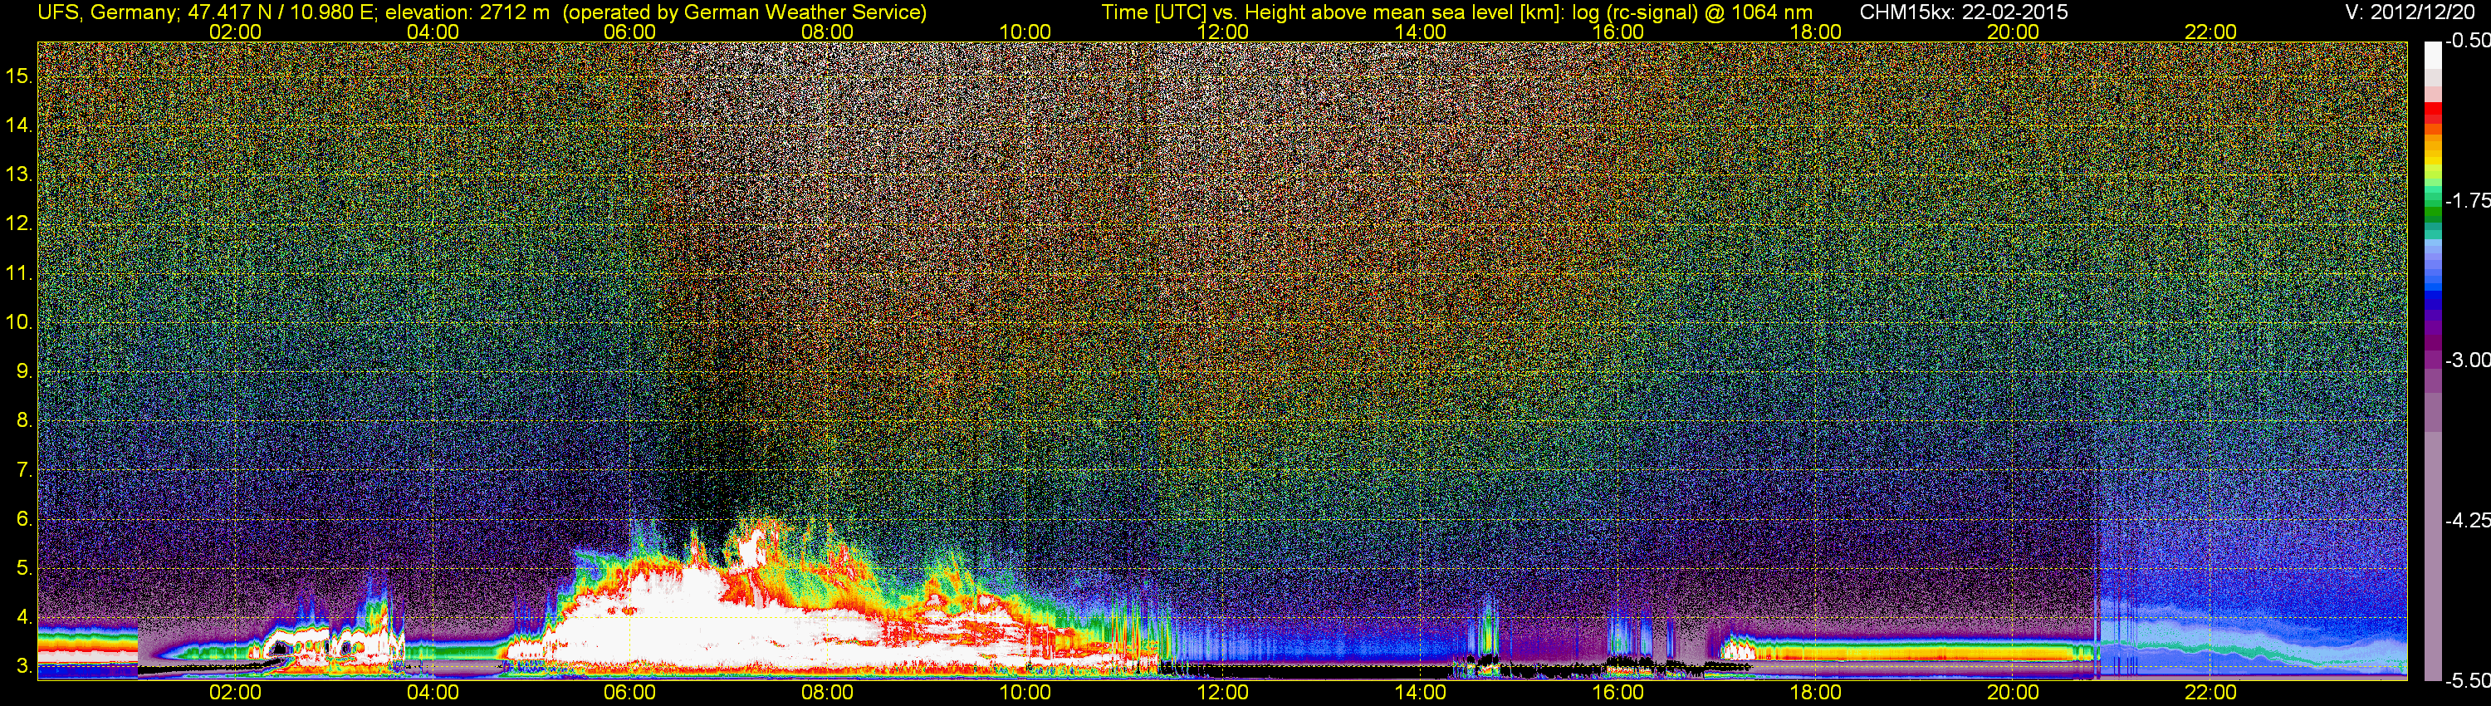
Task: Click the 12. km height axis label
Action: point(19,223)
